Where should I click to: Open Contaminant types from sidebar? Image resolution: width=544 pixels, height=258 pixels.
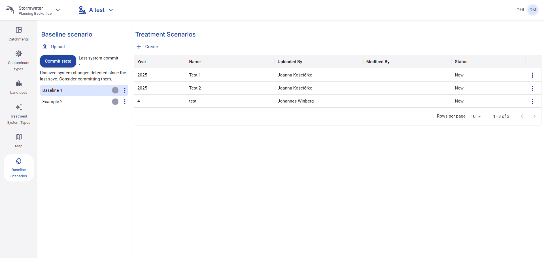[19, 61]
